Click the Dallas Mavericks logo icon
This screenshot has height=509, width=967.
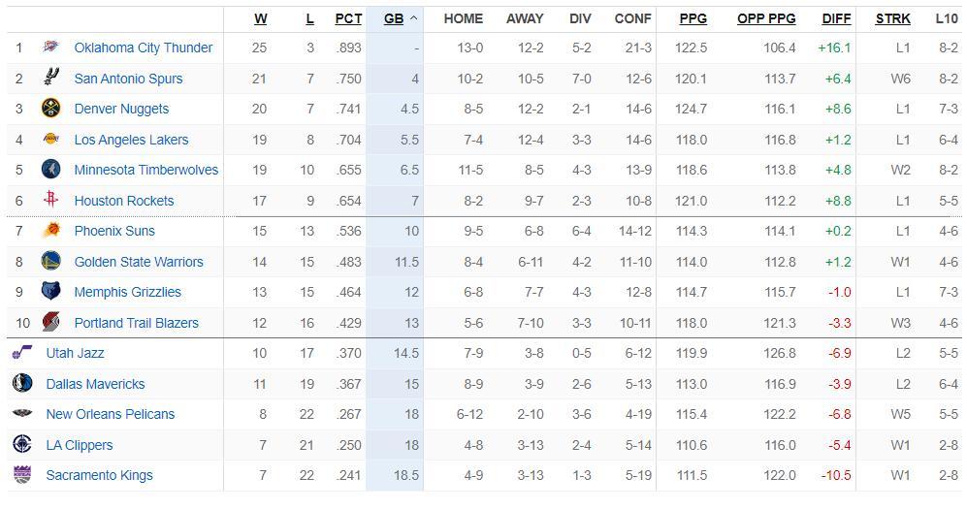22,384
